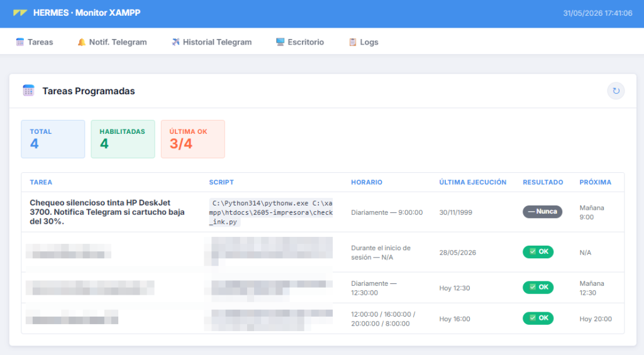Click the paper plane Historial Telegram icon
The height and width of the screenshot is (355, 644).
(x=175, y=42)
